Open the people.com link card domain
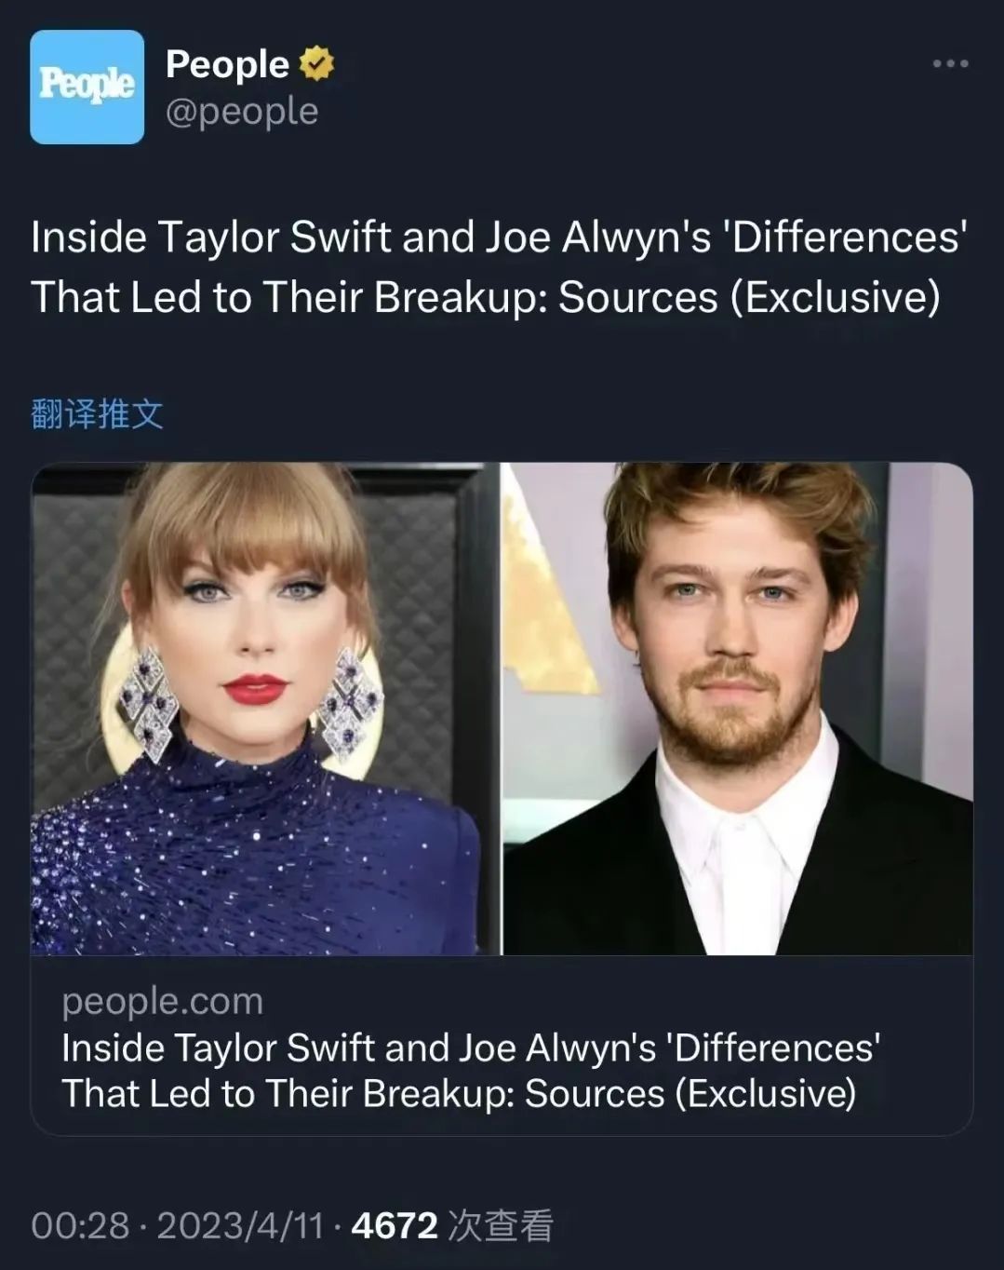This screenshot has width=1004, height=1270. pyautogui.click(x=162, y=1001)
